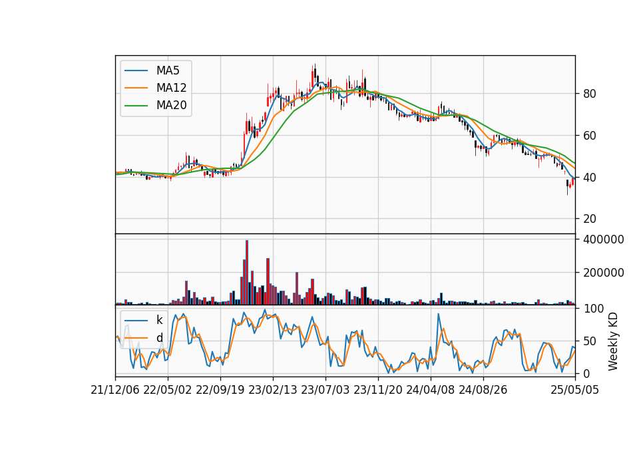Click the 23/11/20 date axis label

tap(378, 390)
